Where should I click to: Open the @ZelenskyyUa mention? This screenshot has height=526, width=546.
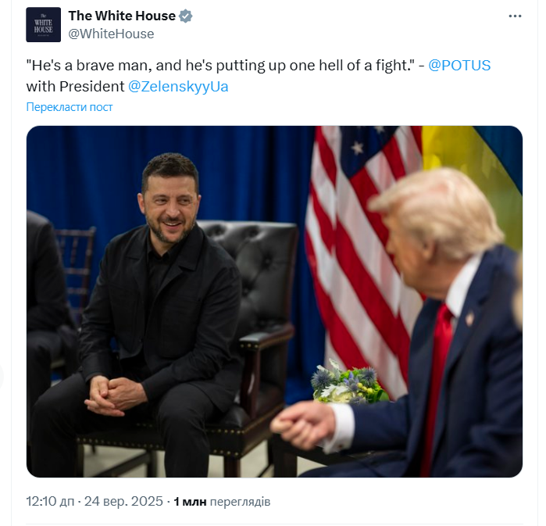click(178, 87)
